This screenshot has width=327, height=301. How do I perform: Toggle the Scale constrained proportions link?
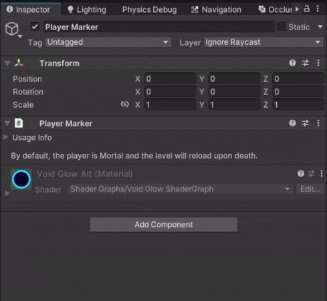(124, 104)
